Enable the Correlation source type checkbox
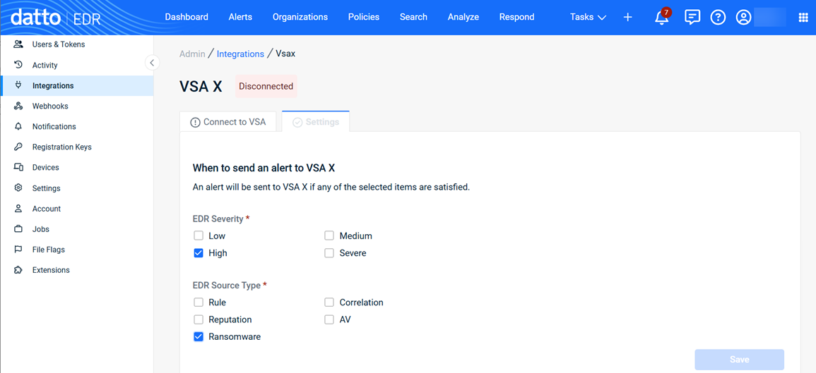816x373 pixels. click(x=329, y=302)
